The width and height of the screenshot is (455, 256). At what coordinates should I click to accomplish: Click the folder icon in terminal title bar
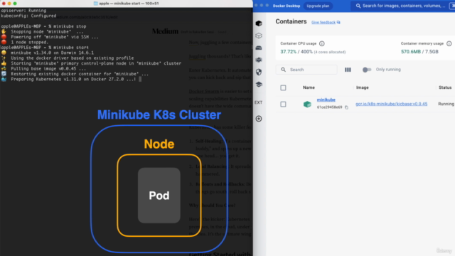click(96, 4)
